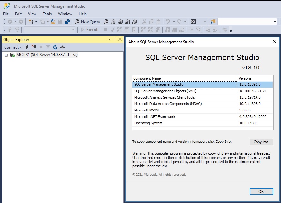281x203 pixels.
Task: Select the Microsoft .NET Framework row
Action: 155,117
